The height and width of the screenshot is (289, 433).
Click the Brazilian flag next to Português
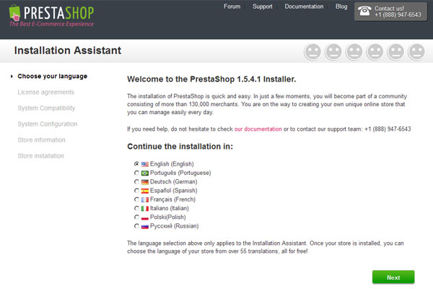(x=145, y=173)
